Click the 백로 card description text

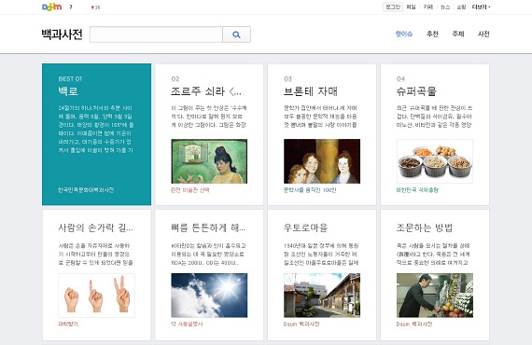[96, 129]
